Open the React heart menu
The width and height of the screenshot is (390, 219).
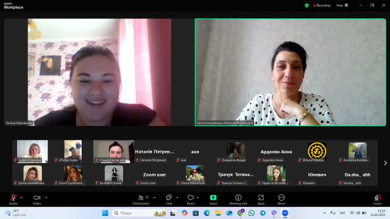pyautogui.click(x=191, y=200)
